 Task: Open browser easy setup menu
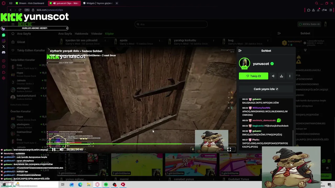(331, 10)
